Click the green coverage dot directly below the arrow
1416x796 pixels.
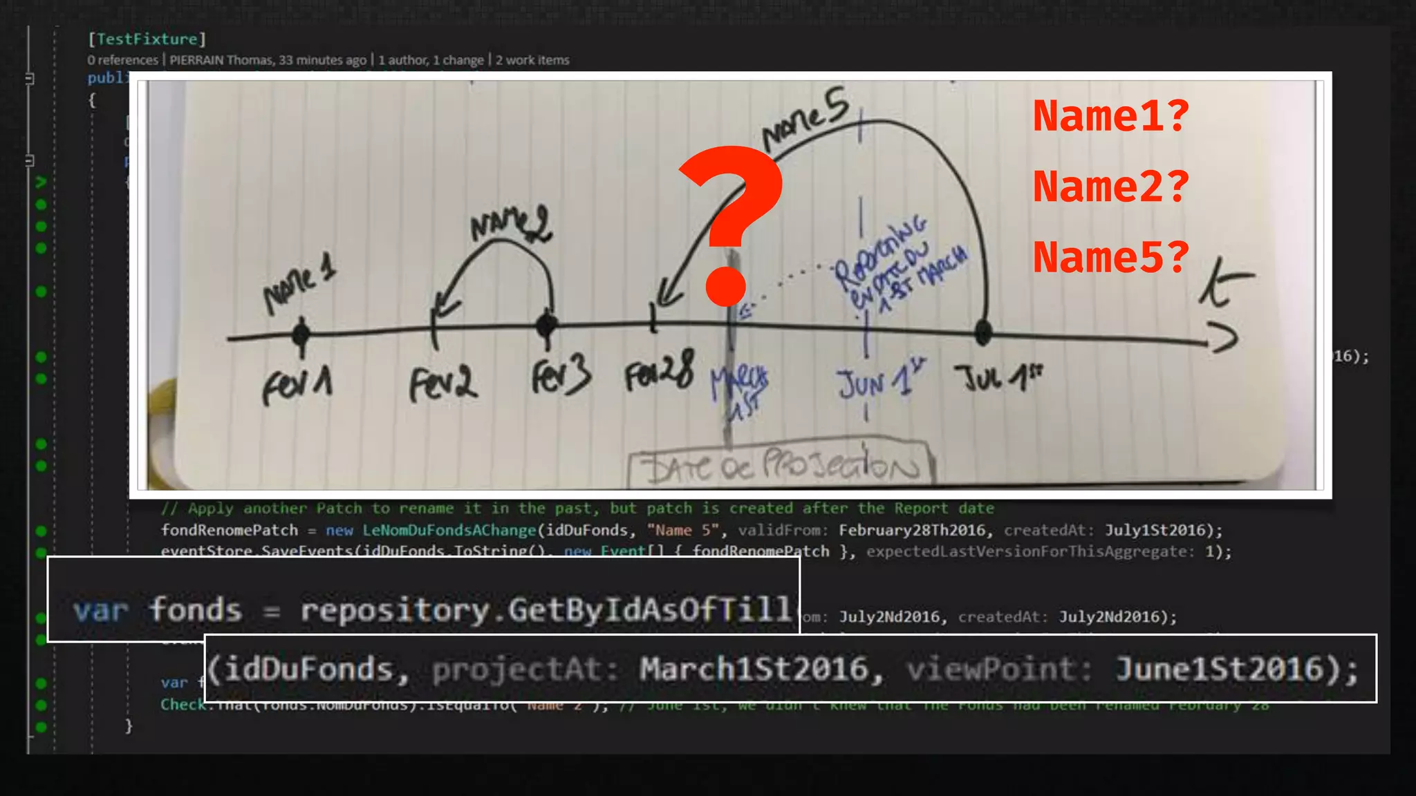coord(41,205)
